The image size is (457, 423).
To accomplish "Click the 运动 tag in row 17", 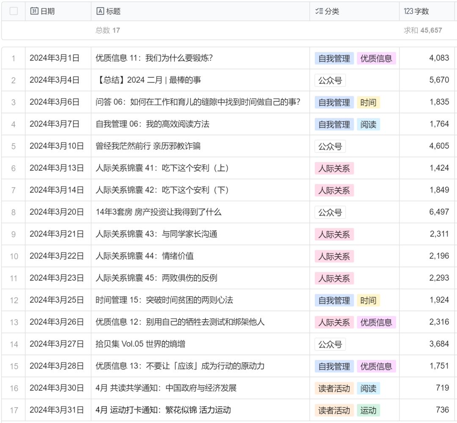I will pyautogui.click(x=369, y=410).
